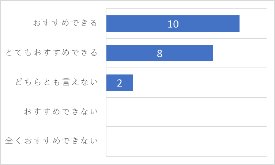This screenshot has height=165, width=275.
Task: Select the top gridline of the chart
Action: coord(186,9)
